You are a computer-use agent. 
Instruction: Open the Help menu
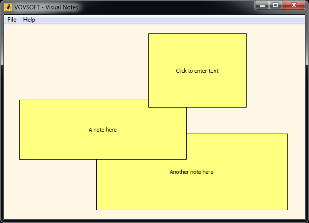[29, 20]
